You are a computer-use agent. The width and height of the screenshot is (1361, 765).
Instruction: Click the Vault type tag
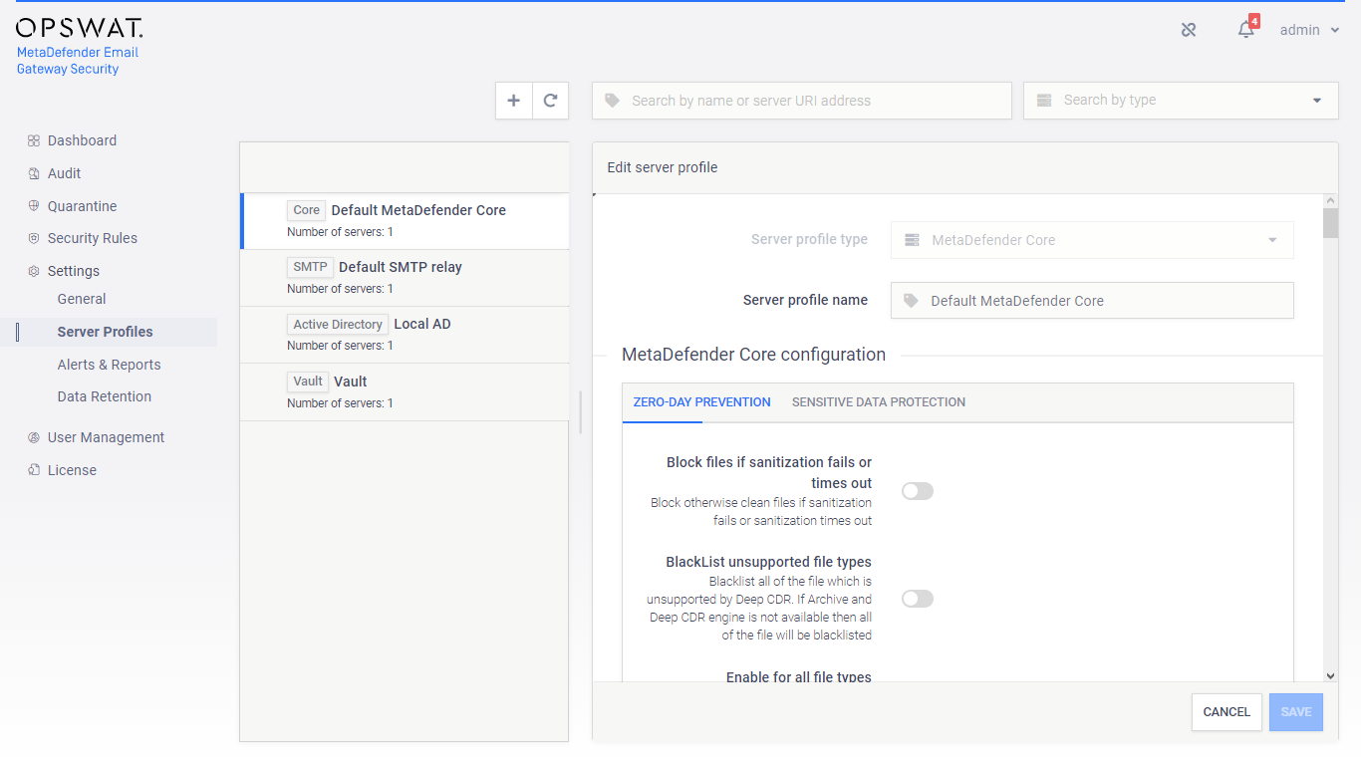[x=308, y=382]
